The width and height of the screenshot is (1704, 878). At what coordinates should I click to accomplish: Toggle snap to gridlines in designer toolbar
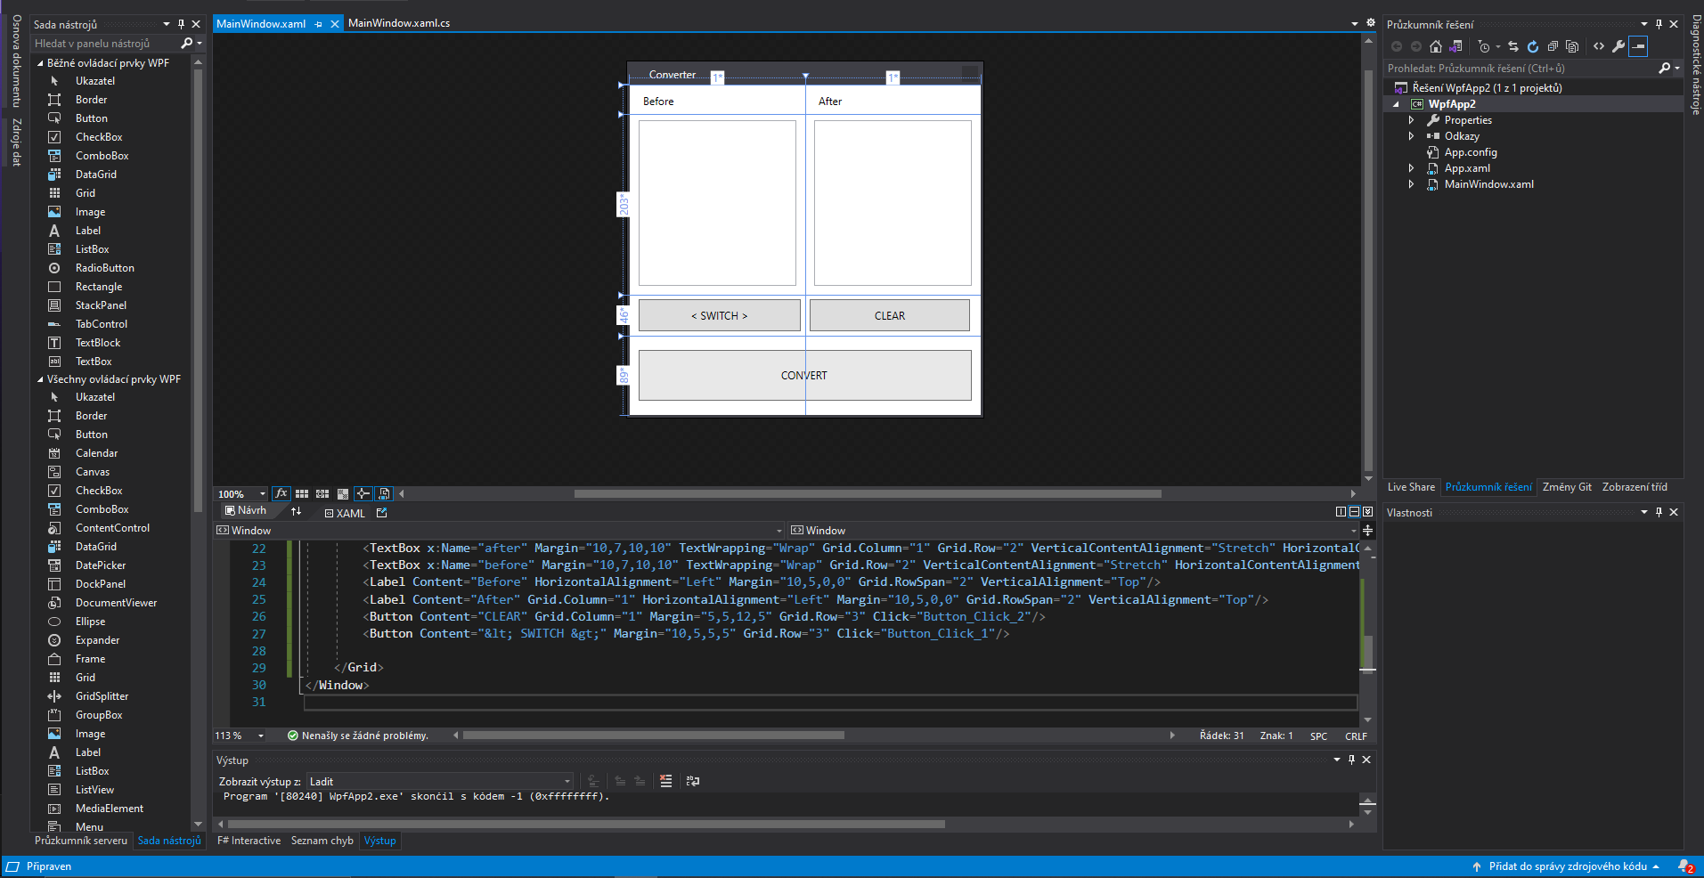click(x=322, y=493)
